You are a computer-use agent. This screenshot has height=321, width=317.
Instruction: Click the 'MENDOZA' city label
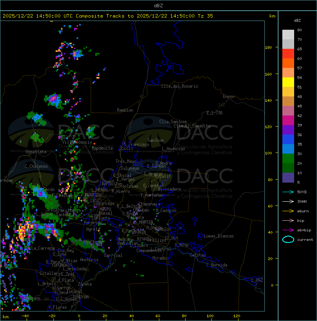(93, 195)
